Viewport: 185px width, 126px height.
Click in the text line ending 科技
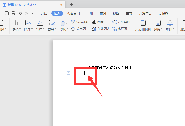pyautogui.click(x=108, y=68)
